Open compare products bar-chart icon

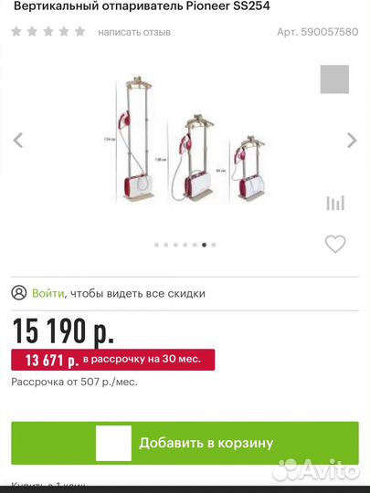click(335, 203)
